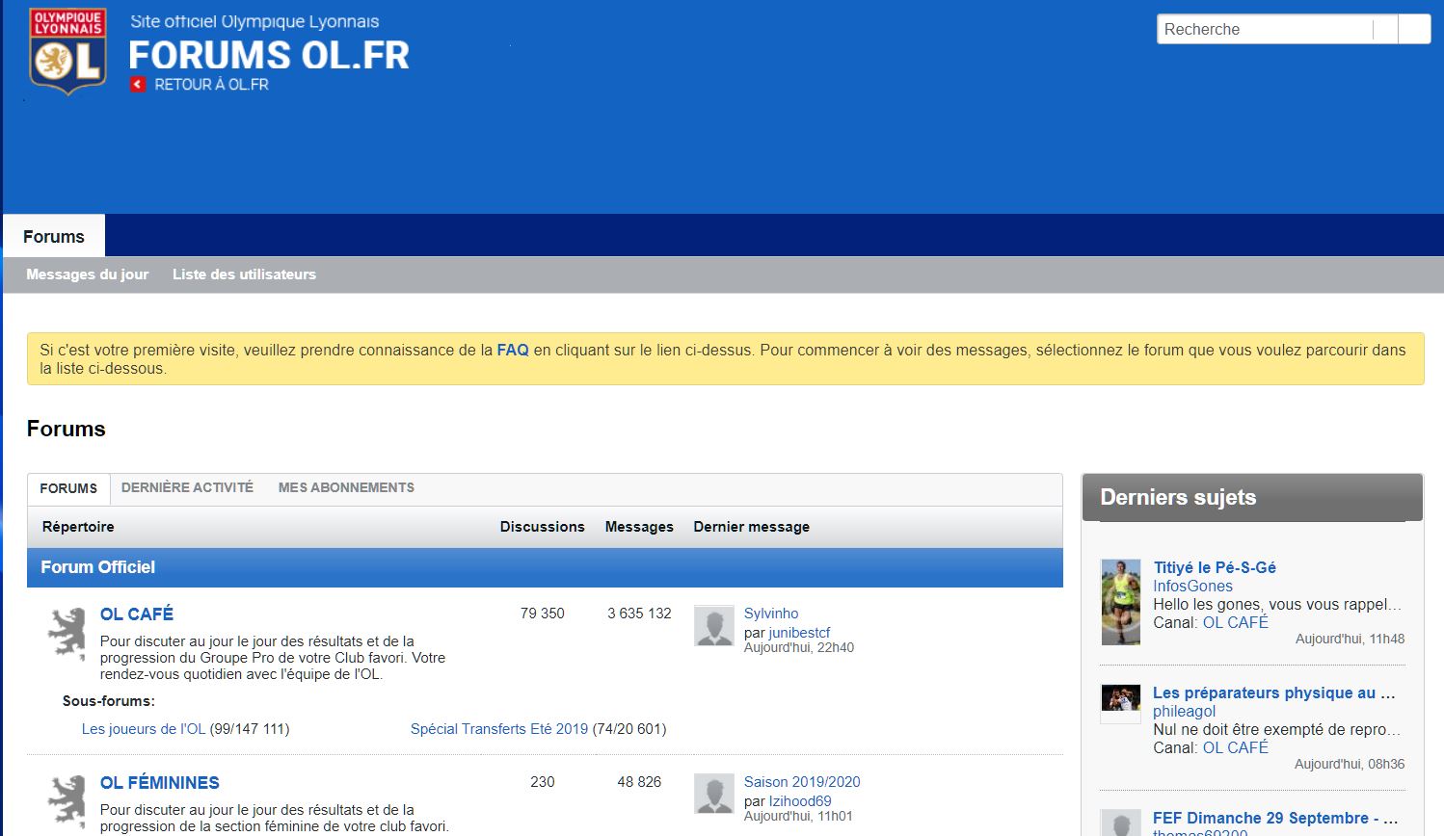Open the avatar next to Saison 2019/2020
Image resolution: width=1444 pixels, height=836 pixels.
[714, 794]
